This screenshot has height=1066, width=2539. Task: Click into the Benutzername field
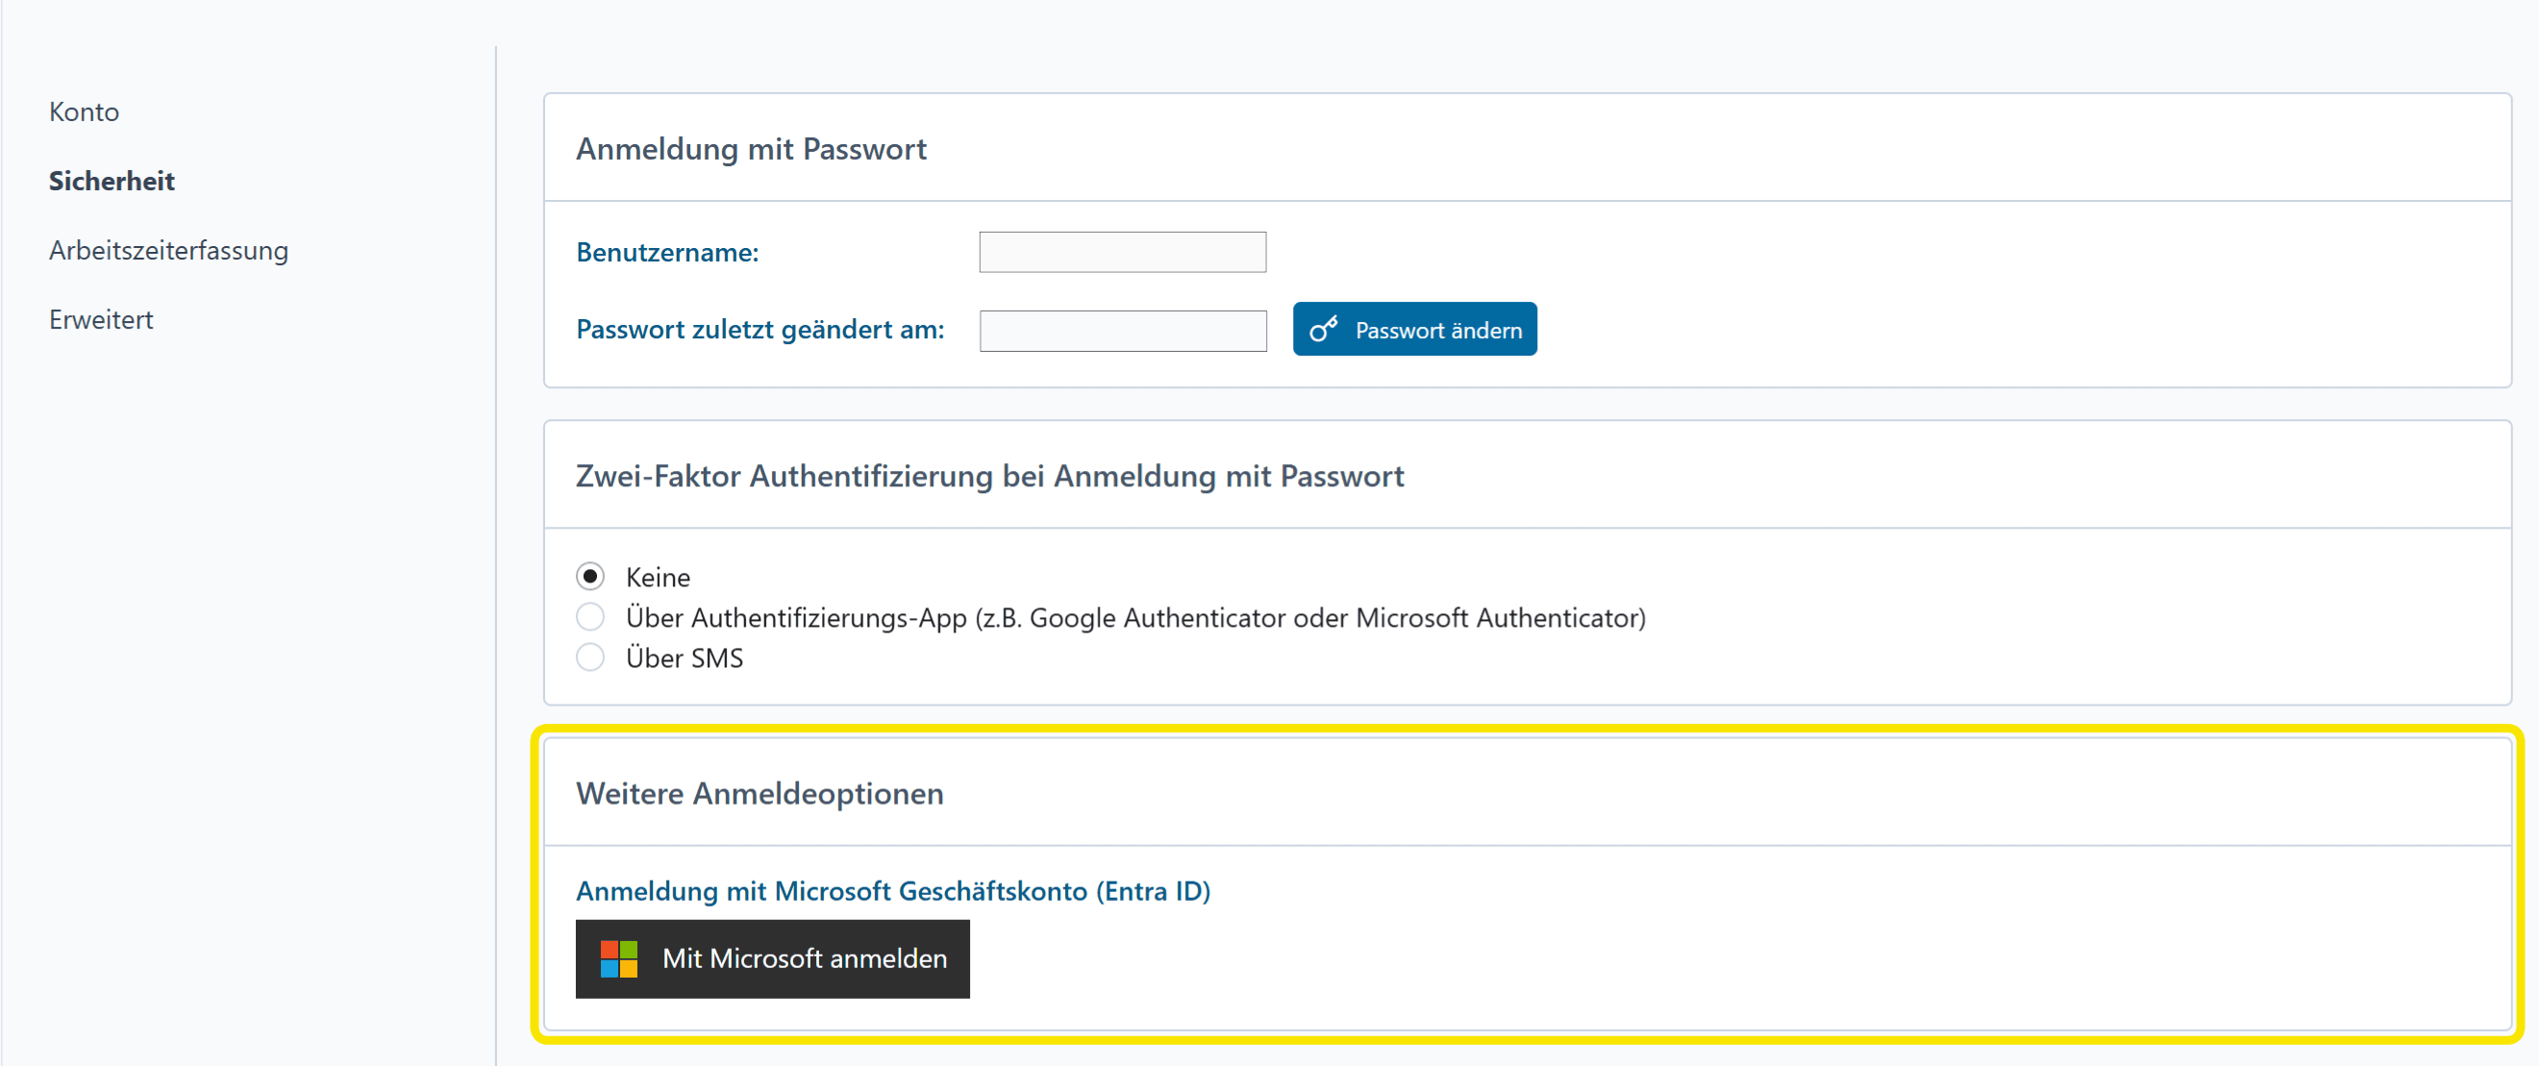click(1122, 252)
